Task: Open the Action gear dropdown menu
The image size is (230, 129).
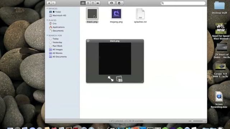Action: [120, 3]
